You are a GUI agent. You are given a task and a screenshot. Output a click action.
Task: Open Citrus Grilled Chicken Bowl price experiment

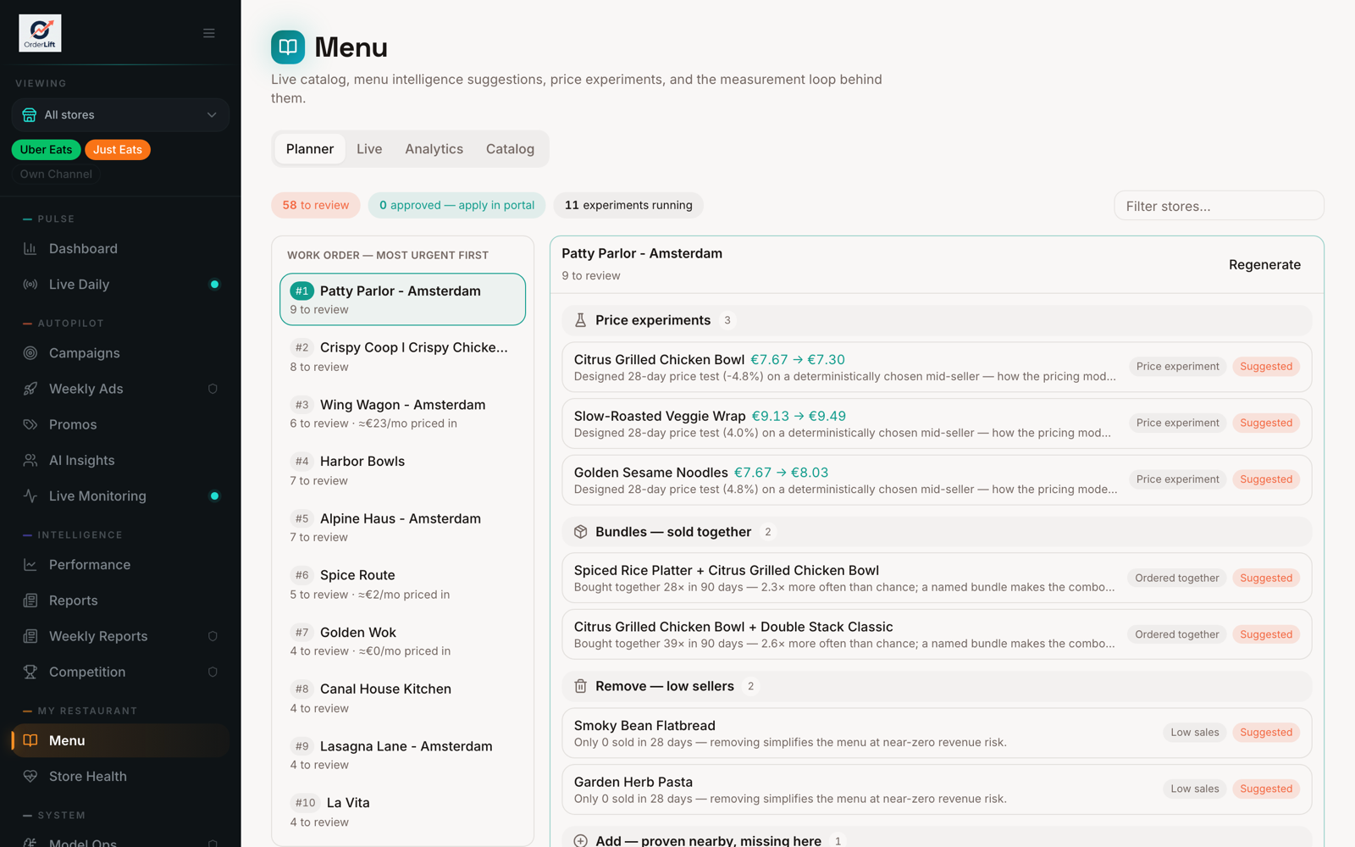click(x=937, y=368)
